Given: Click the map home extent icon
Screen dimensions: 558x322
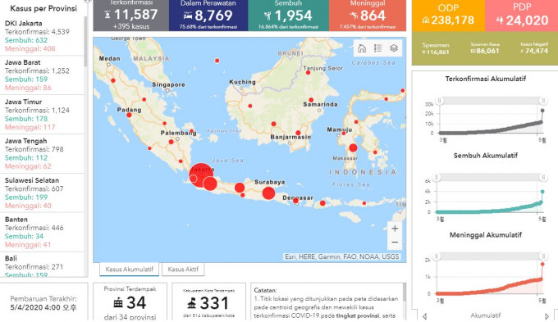Looking at the screenshot, I should pyautogui.click(x=362, y=48).
